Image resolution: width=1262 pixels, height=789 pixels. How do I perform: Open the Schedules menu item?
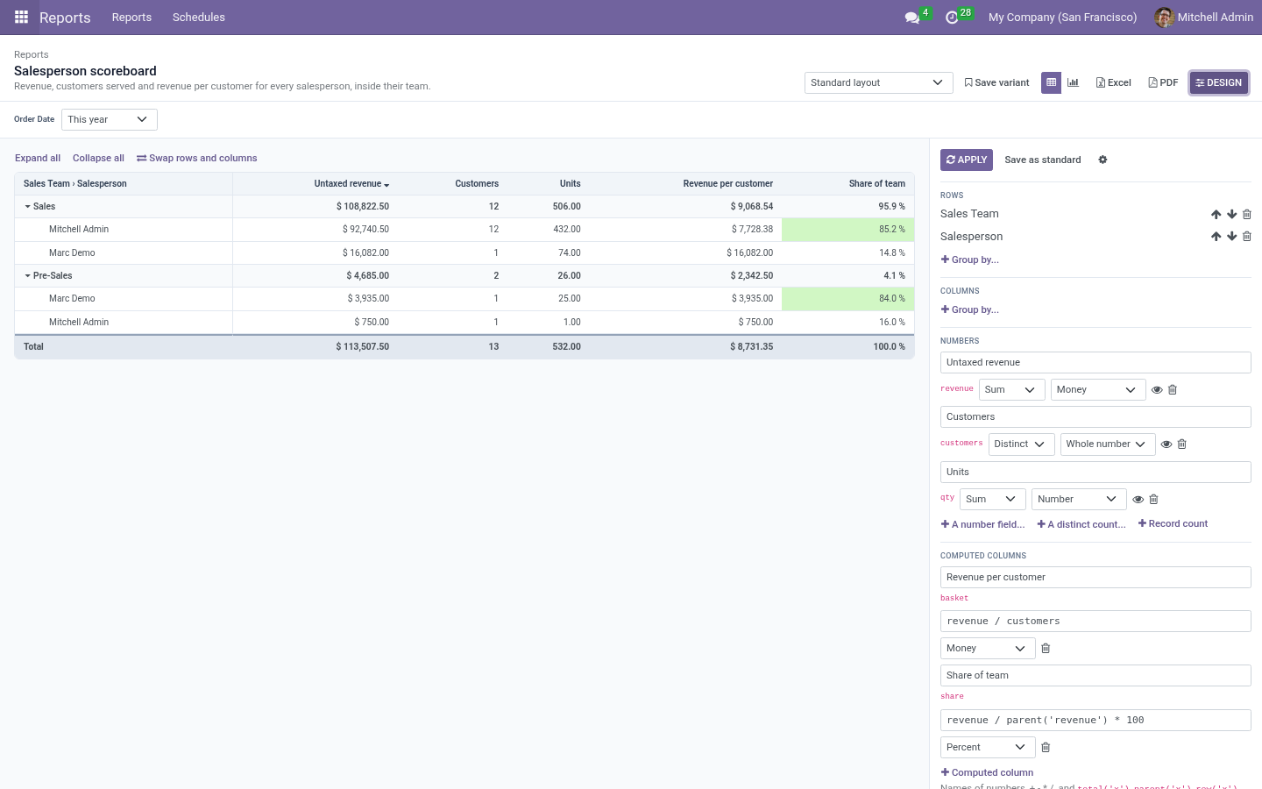[199, 17]
